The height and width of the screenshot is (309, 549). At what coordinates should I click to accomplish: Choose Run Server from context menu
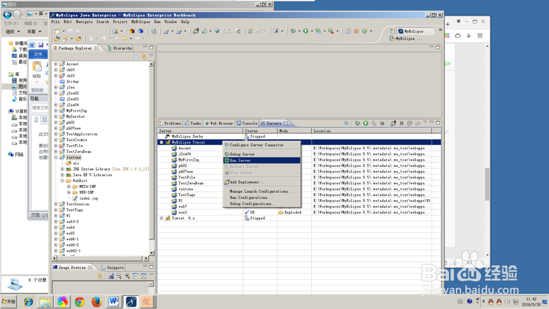click(261, 160)
